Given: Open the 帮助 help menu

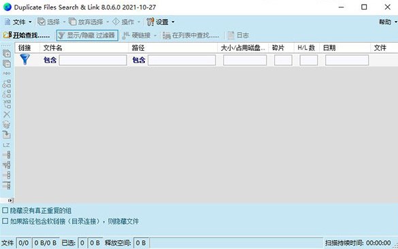Looking at the screenshot, I should (388, 22).
